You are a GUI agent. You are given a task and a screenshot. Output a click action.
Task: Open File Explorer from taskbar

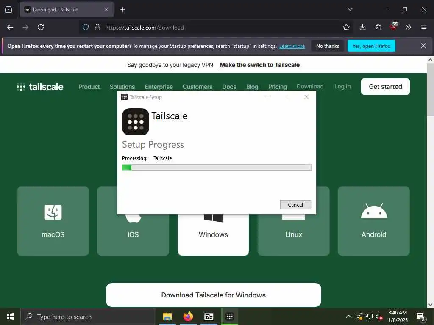pos(167,317)
